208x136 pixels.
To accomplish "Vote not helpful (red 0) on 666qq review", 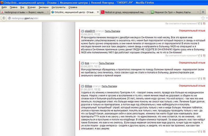I will click(204, 132).
